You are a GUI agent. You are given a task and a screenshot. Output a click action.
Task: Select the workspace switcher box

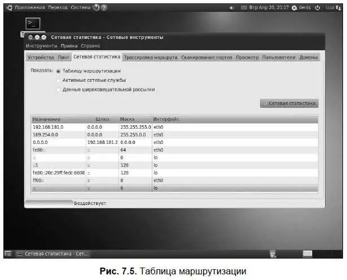pyautogui.click(x=308, y=253)
